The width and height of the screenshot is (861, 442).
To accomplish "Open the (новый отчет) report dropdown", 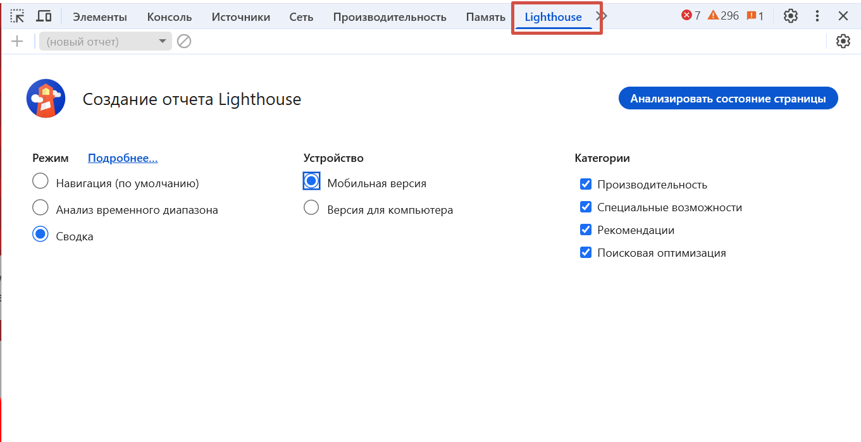I will tap(106, 42).
